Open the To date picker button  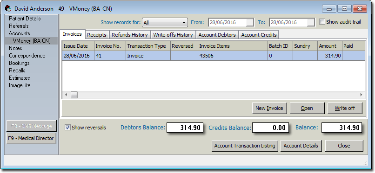[x=311, y=22]
